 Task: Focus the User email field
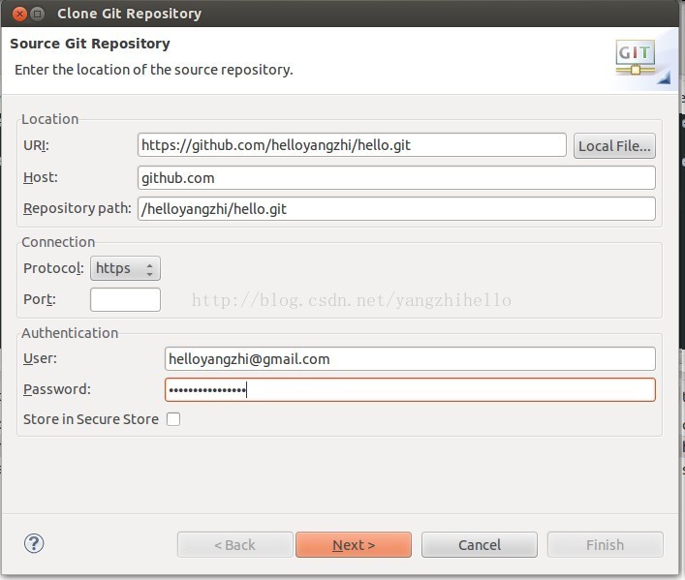pyautogui.click(x=410, y=358)
